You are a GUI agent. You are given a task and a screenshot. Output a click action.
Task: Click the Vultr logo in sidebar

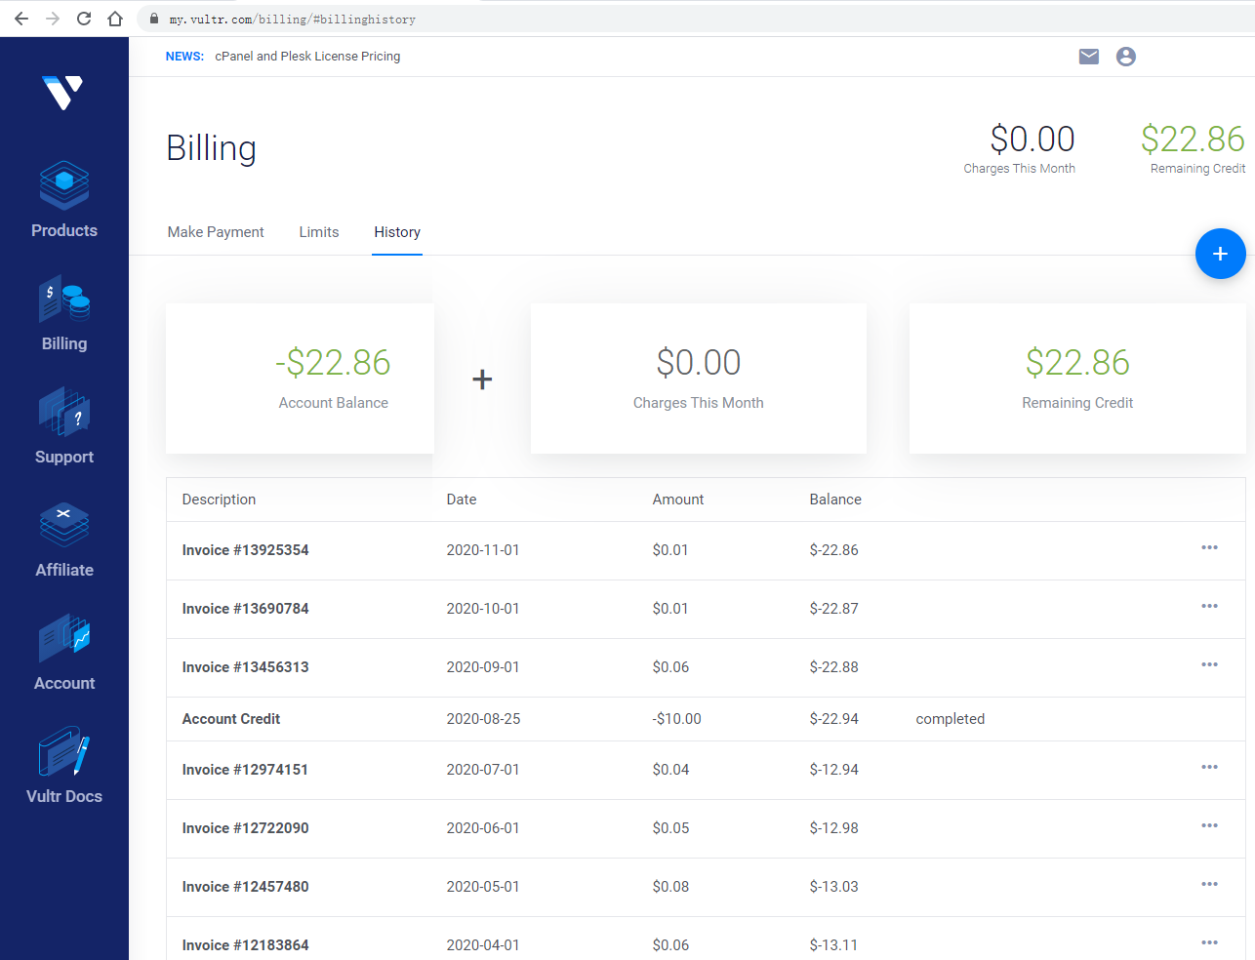click(63, 93)
